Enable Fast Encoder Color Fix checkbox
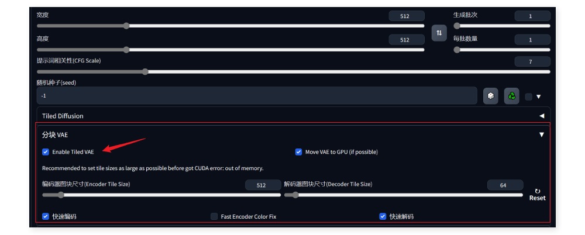 (214, 216)
